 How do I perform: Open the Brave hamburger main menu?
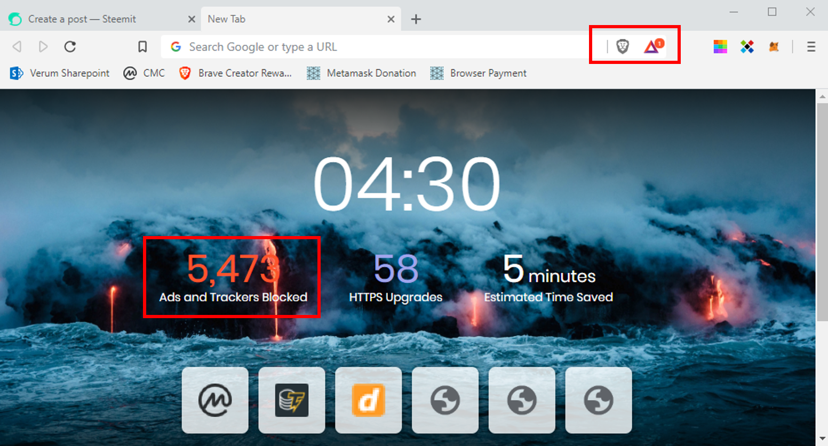click(x=811, y=47)
